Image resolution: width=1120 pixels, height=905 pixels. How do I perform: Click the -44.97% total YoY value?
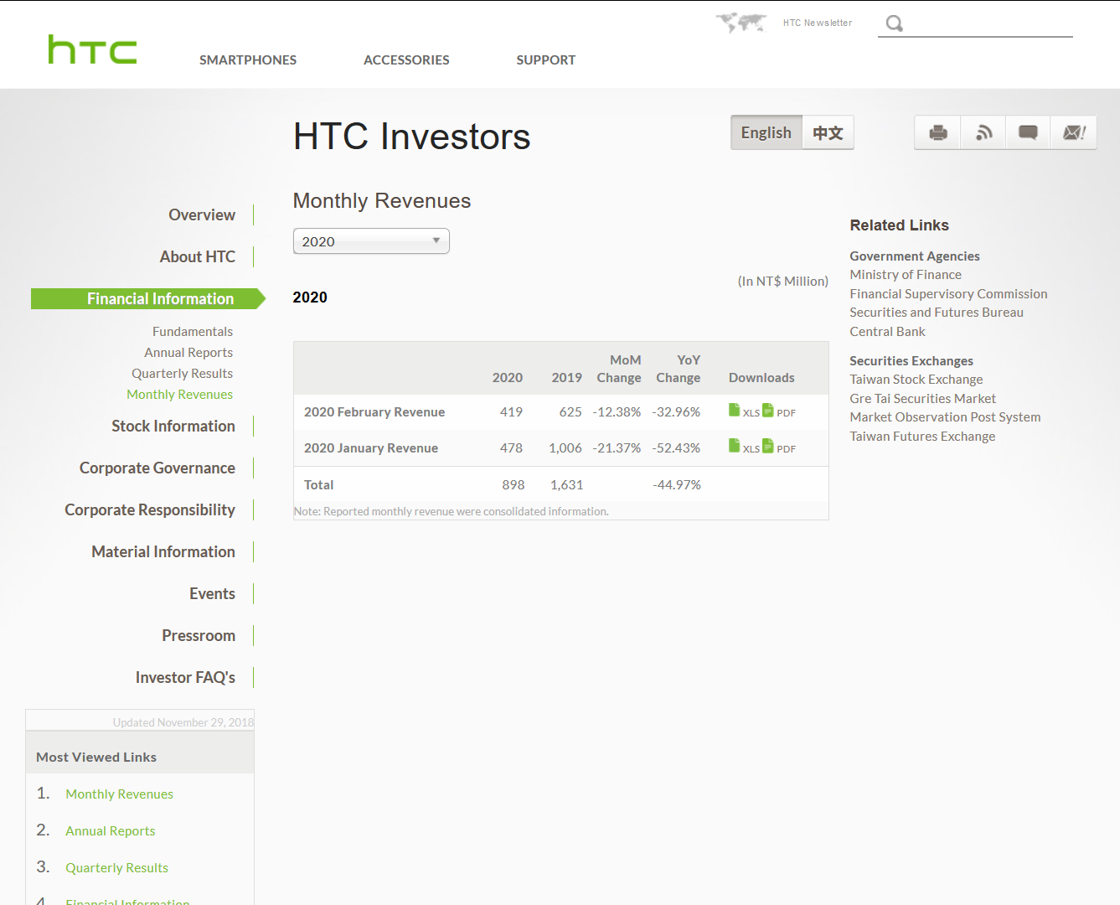point(677,485)
